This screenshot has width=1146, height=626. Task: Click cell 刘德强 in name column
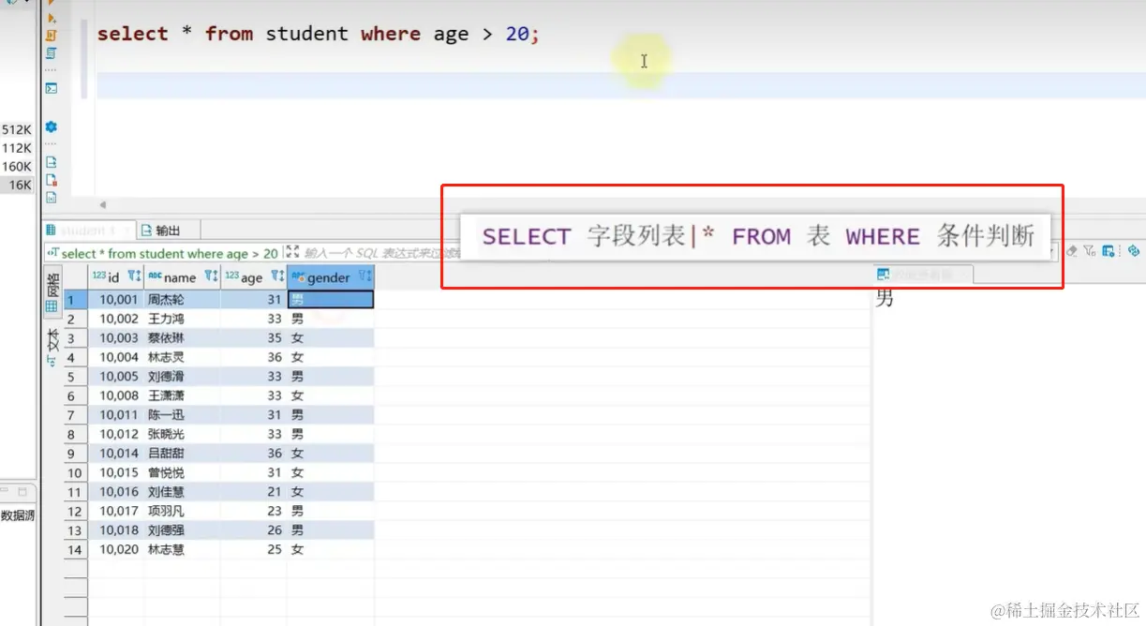point(182,530)
